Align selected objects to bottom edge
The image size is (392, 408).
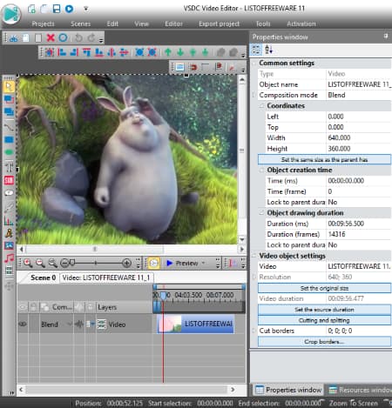(x=99, y=52)
